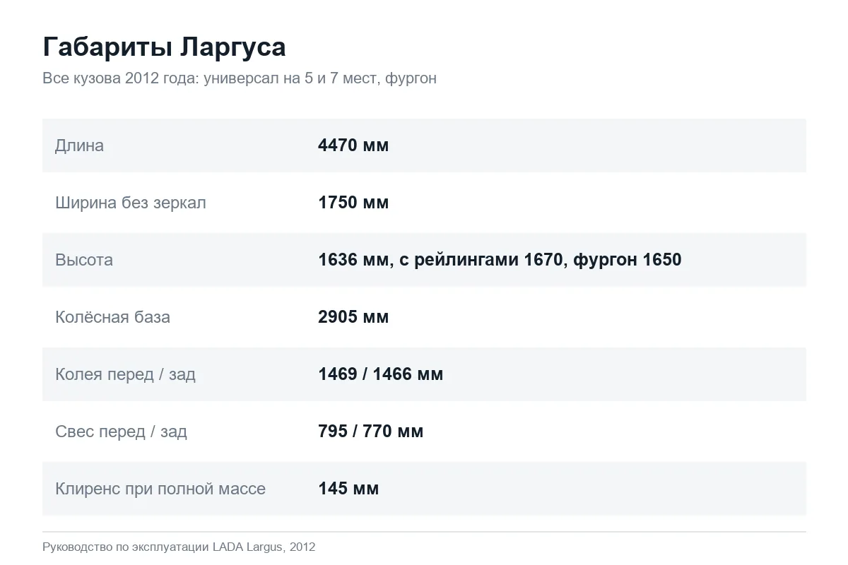848x565 pixels.
Task: Select the value "2905 мм"
Action: 353,317
